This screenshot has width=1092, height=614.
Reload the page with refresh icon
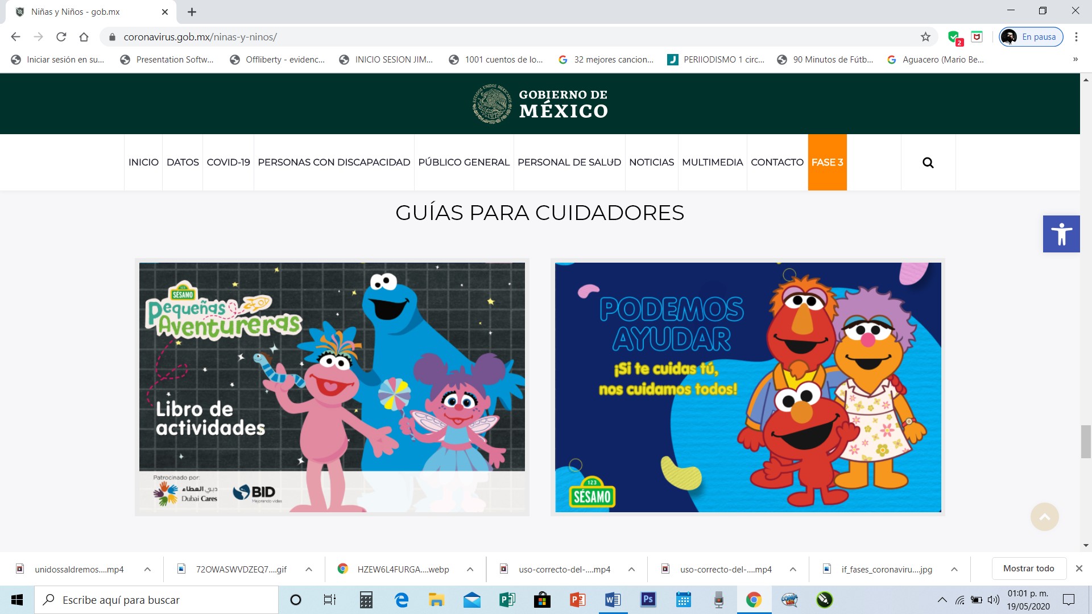coord(61,37)
